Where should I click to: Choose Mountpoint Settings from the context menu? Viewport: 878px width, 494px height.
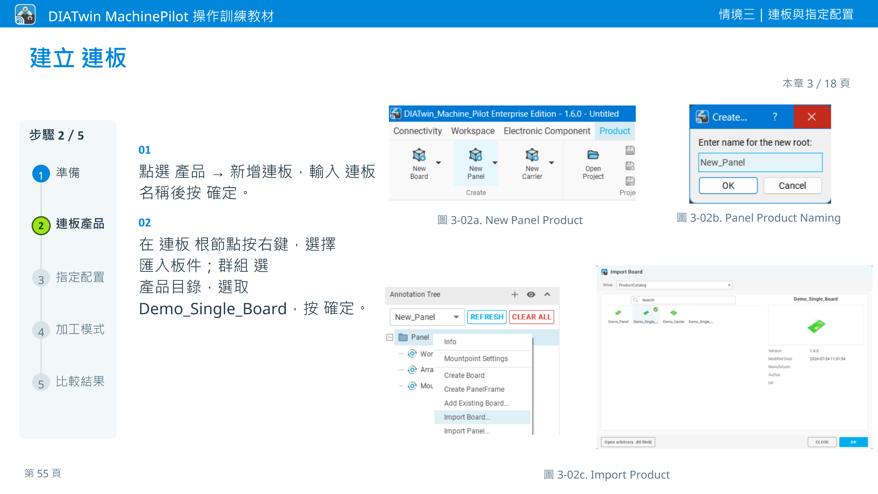[x=482, y=358]
